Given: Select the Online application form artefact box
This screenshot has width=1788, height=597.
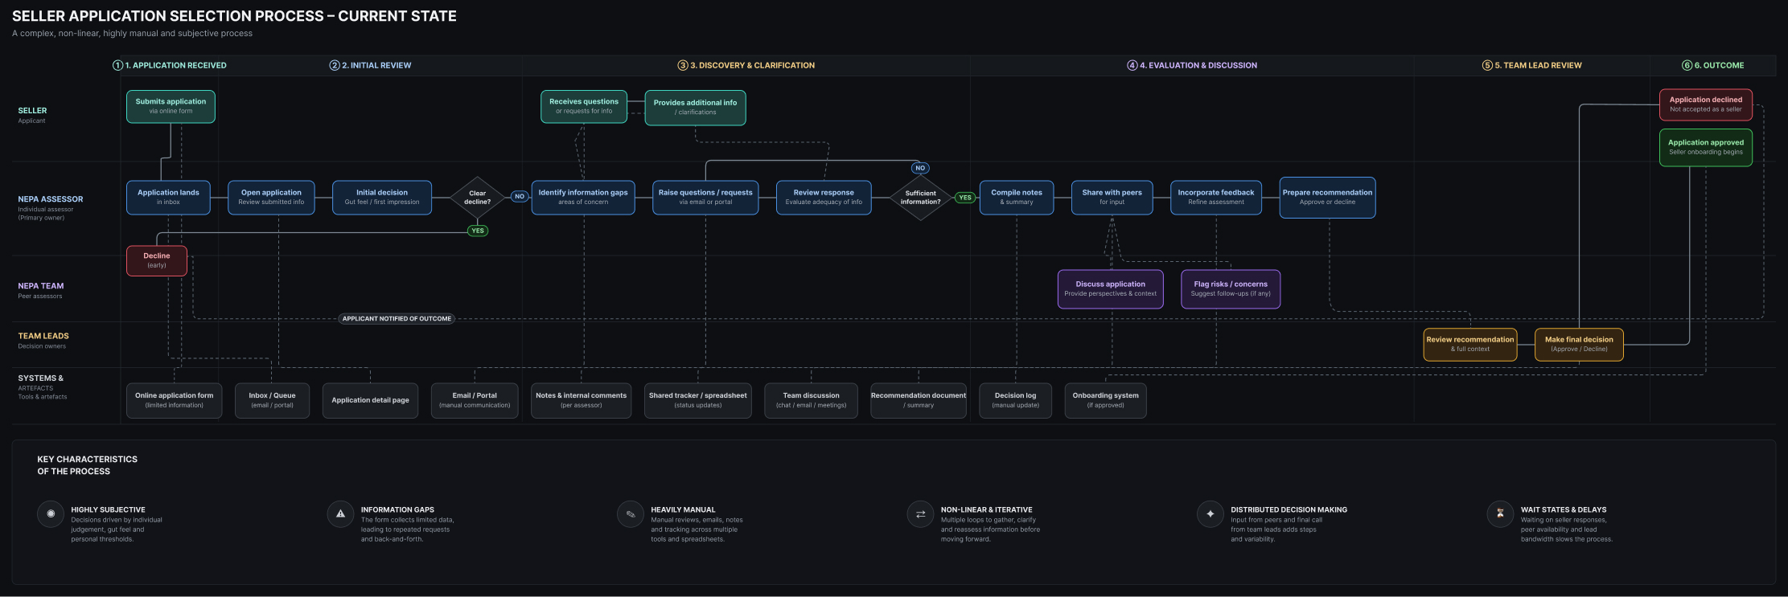Looking at the screenshot, I should click(x=174, y=400).
